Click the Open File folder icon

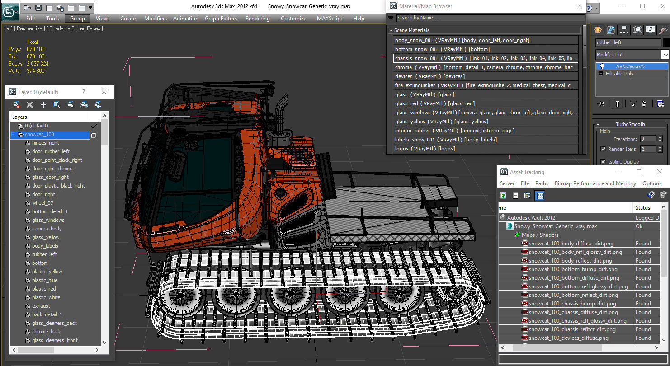(x=28, y=8)
